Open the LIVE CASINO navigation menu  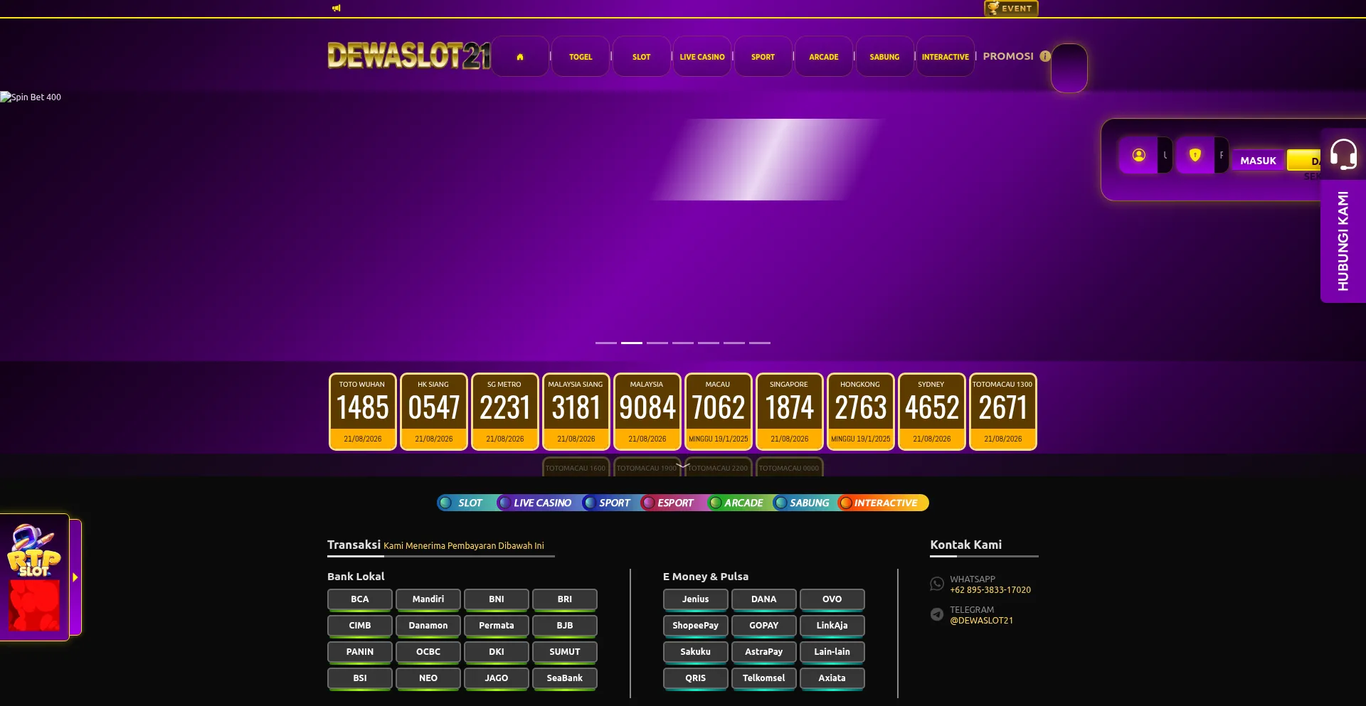pos(702,57)
